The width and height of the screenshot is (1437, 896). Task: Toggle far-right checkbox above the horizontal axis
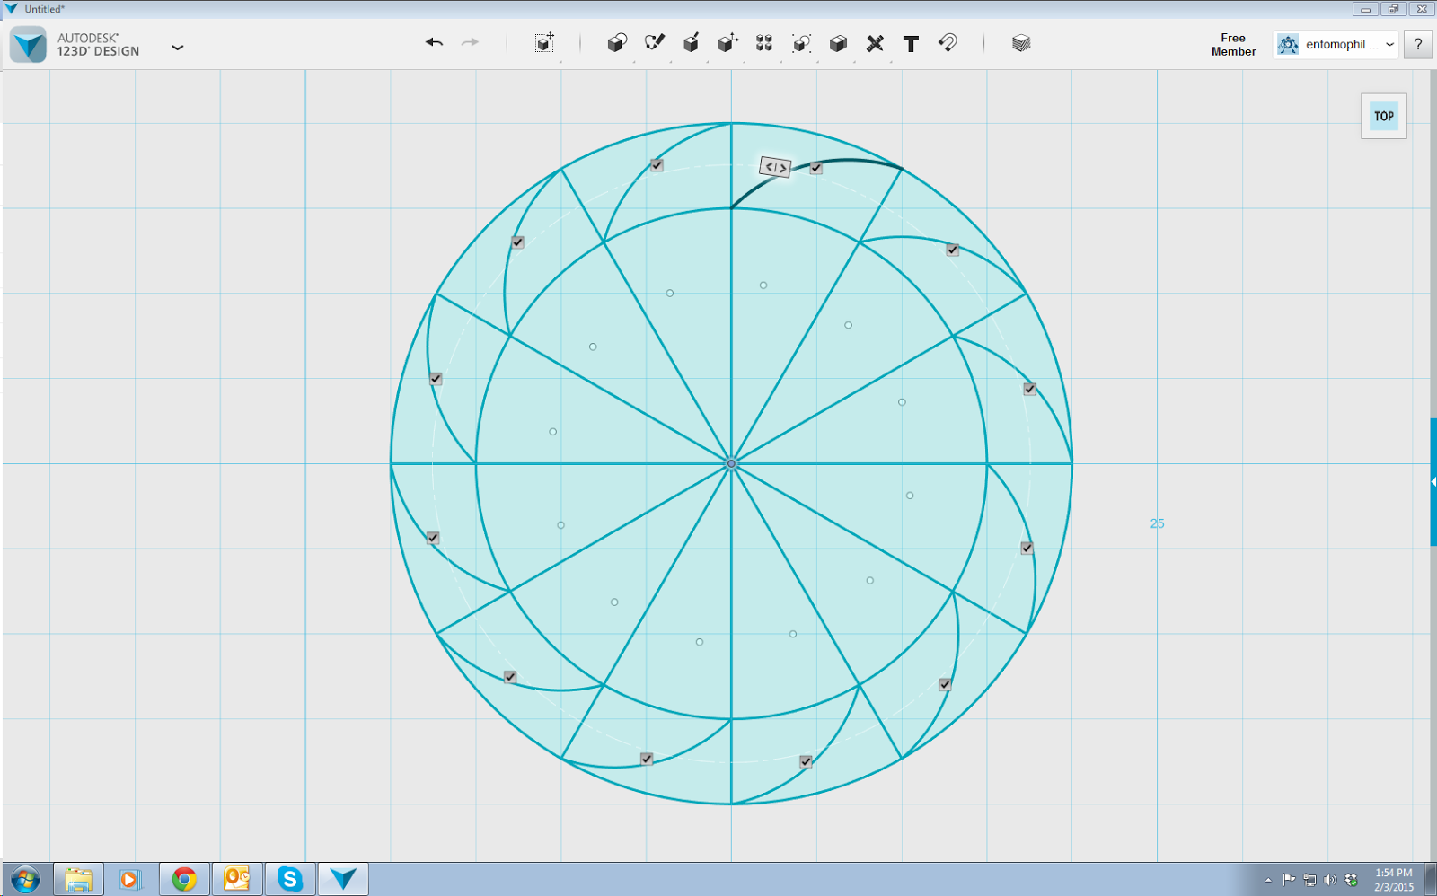point(1029,389)
